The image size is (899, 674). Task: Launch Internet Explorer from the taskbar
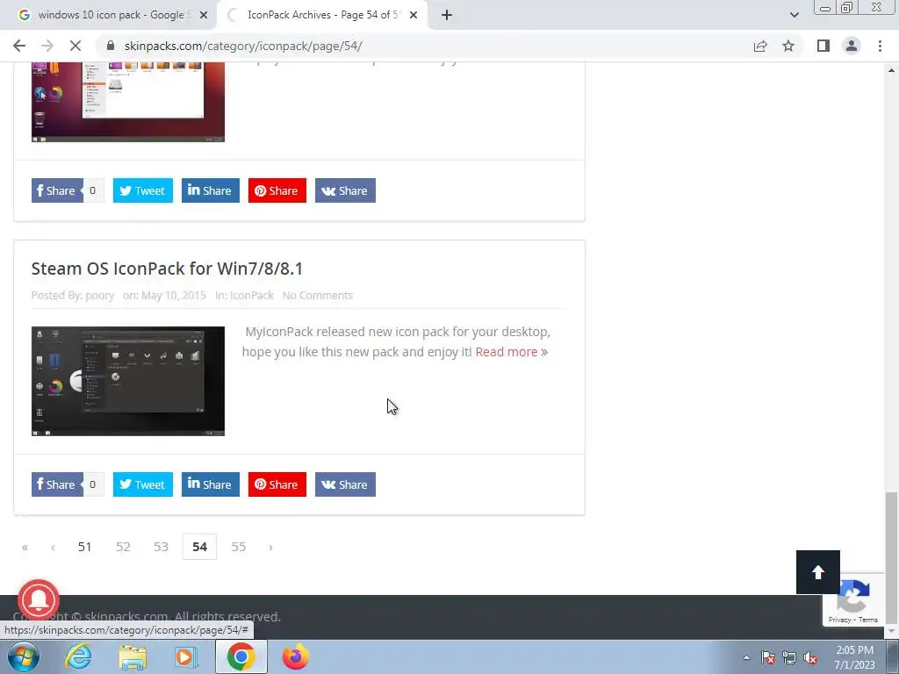(x=78, y=656)
